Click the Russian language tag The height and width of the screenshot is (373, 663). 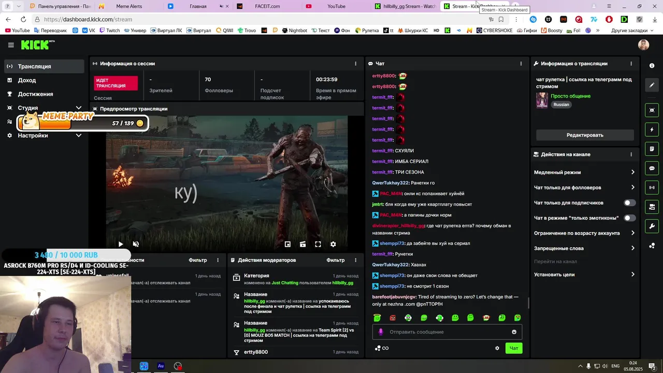(x=561, y=105)
